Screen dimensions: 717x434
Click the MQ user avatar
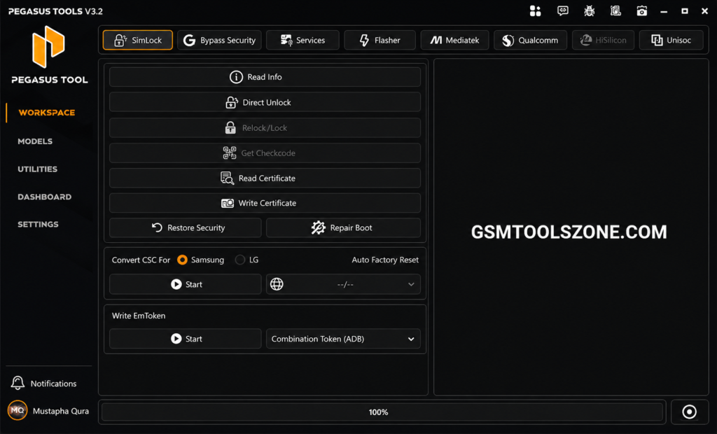click(18, 410)
